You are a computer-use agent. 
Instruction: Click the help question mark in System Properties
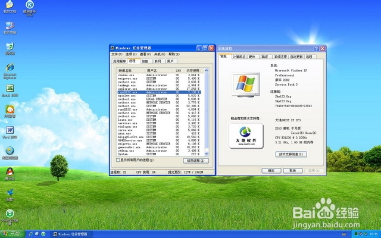(x=316, y=49)
